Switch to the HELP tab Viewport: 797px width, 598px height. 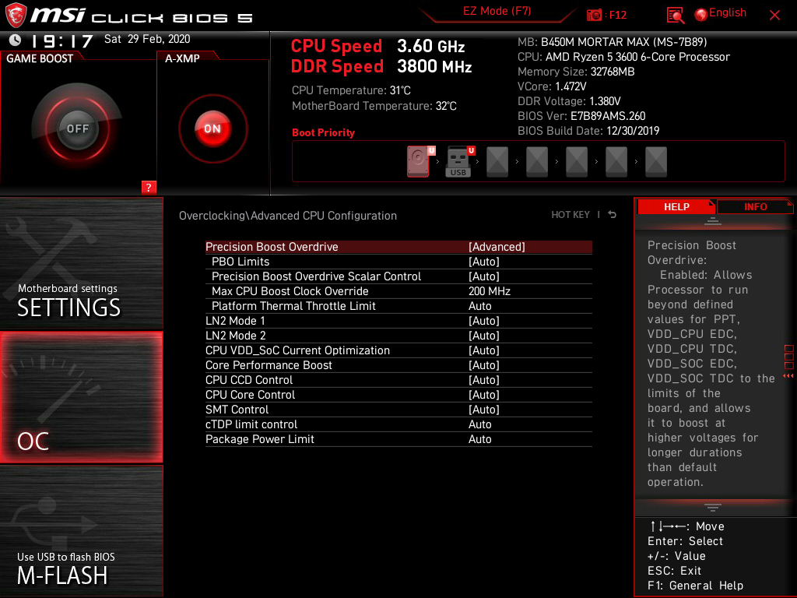(676, 206)
